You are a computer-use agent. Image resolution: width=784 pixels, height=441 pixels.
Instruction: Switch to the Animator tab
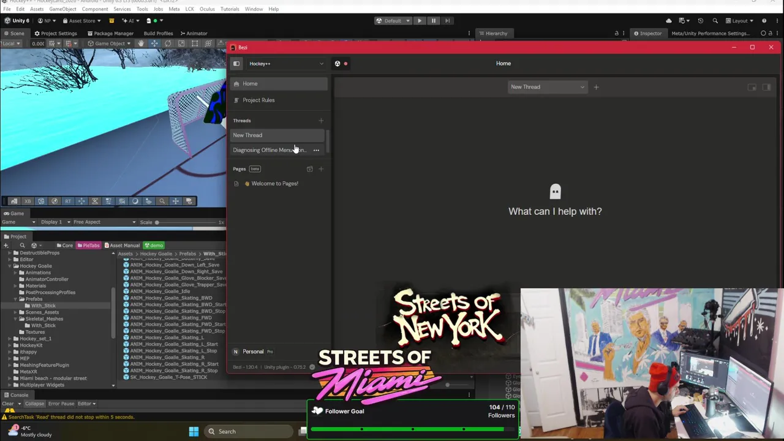(194, 34)
